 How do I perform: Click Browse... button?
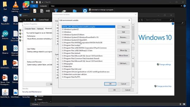123,37
